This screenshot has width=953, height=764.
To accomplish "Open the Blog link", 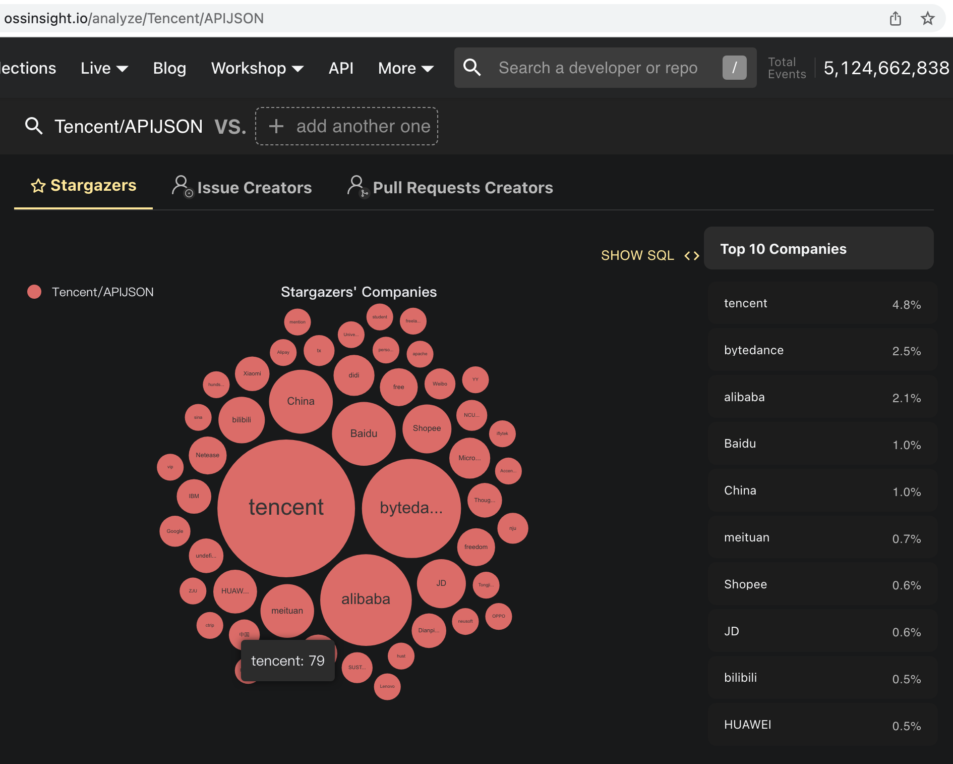I will coord(169,68).
